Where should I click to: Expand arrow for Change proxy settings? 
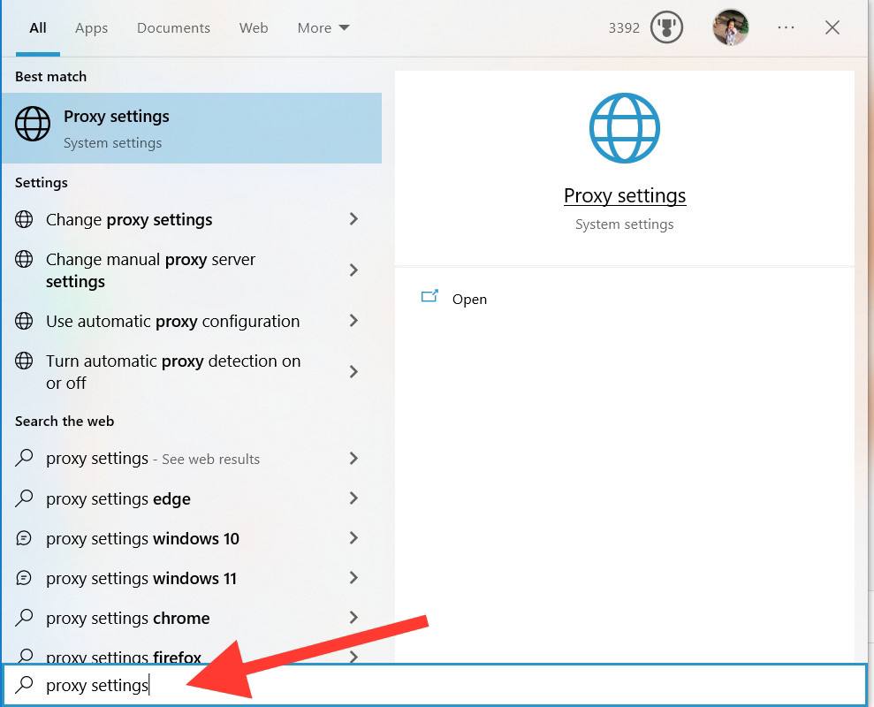point(353,219)
